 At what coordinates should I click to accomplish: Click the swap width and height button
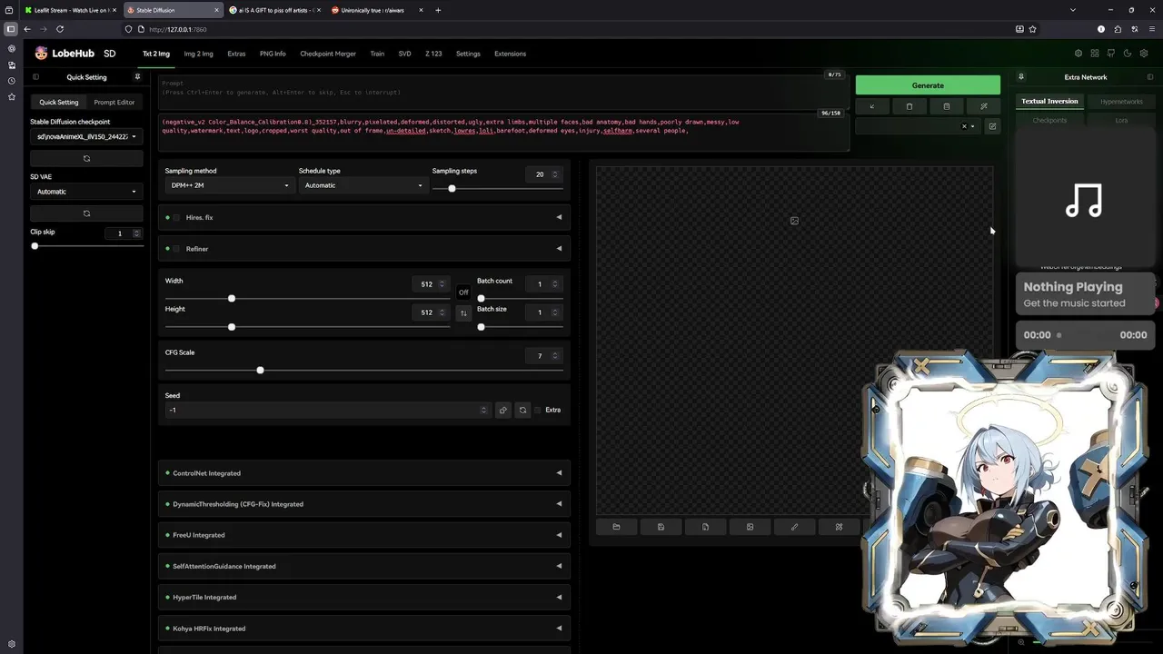coord(463,313)
